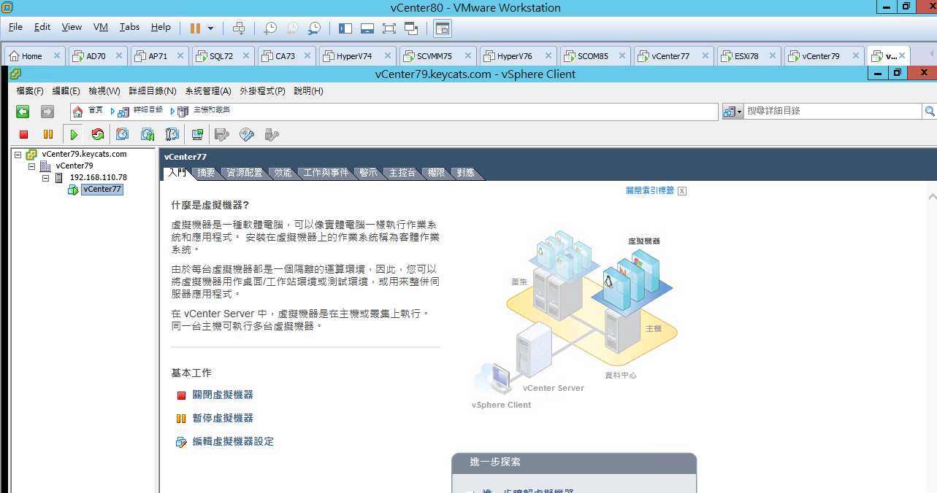The image size is (937, 493).
Task: Click the floppy drive connect toolbar icon
Action: tap(223, 134)
